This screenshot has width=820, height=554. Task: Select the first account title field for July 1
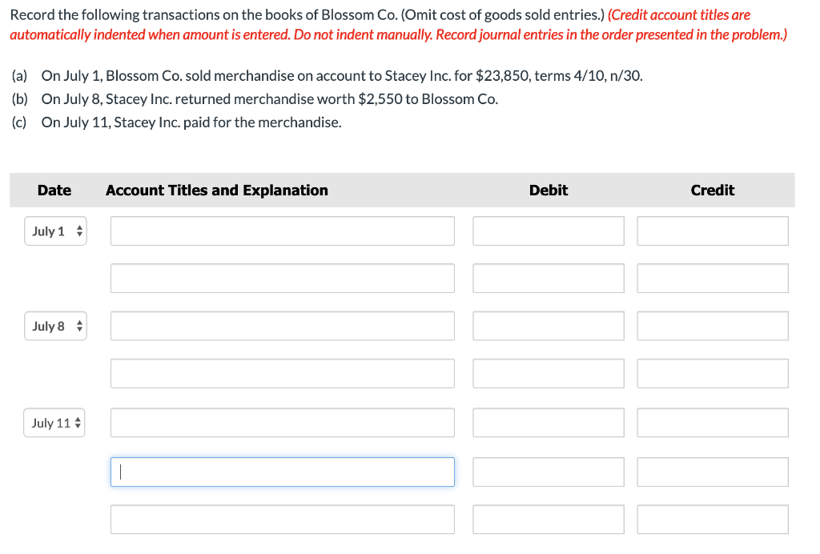282,231
